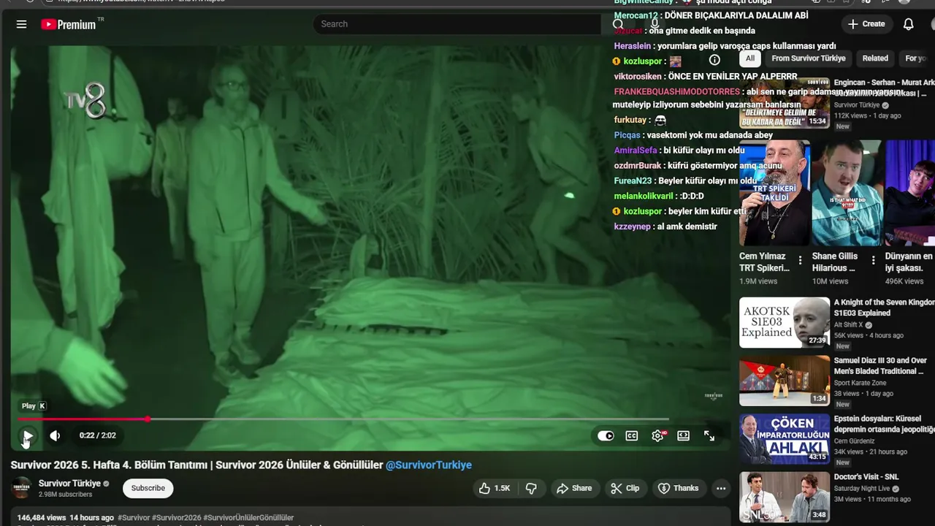Focus the YouTube search field
The image size is (935, 526).
click(x=457, y=24)
